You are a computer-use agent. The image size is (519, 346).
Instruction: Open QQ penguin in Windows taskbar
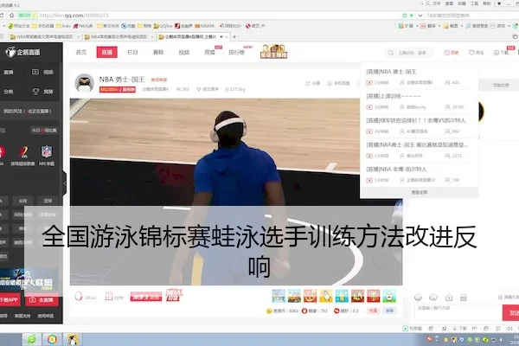point(73,339)
